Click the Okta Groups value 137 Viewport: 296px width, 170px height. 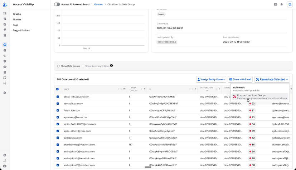coord(131,145)
